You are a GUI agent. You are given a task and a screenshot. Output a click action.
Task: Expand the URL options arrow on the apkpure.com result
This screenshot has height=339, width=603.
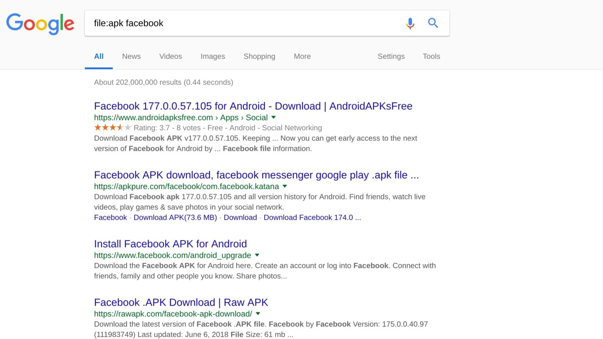285,186
